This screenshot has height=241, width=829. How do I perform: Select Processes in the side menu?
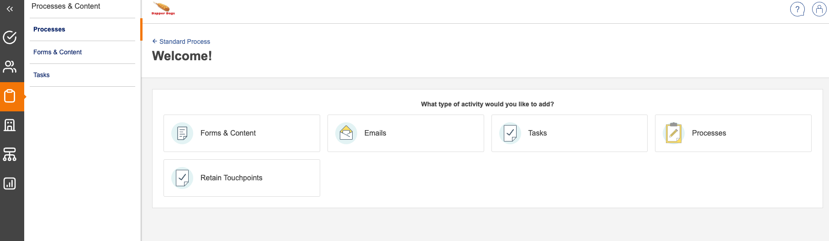pos(49,29)
